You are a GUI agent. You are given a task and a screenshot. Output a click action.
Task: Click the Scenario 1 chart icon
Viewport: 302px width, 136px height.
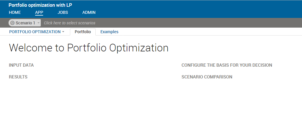click(12, 23)
